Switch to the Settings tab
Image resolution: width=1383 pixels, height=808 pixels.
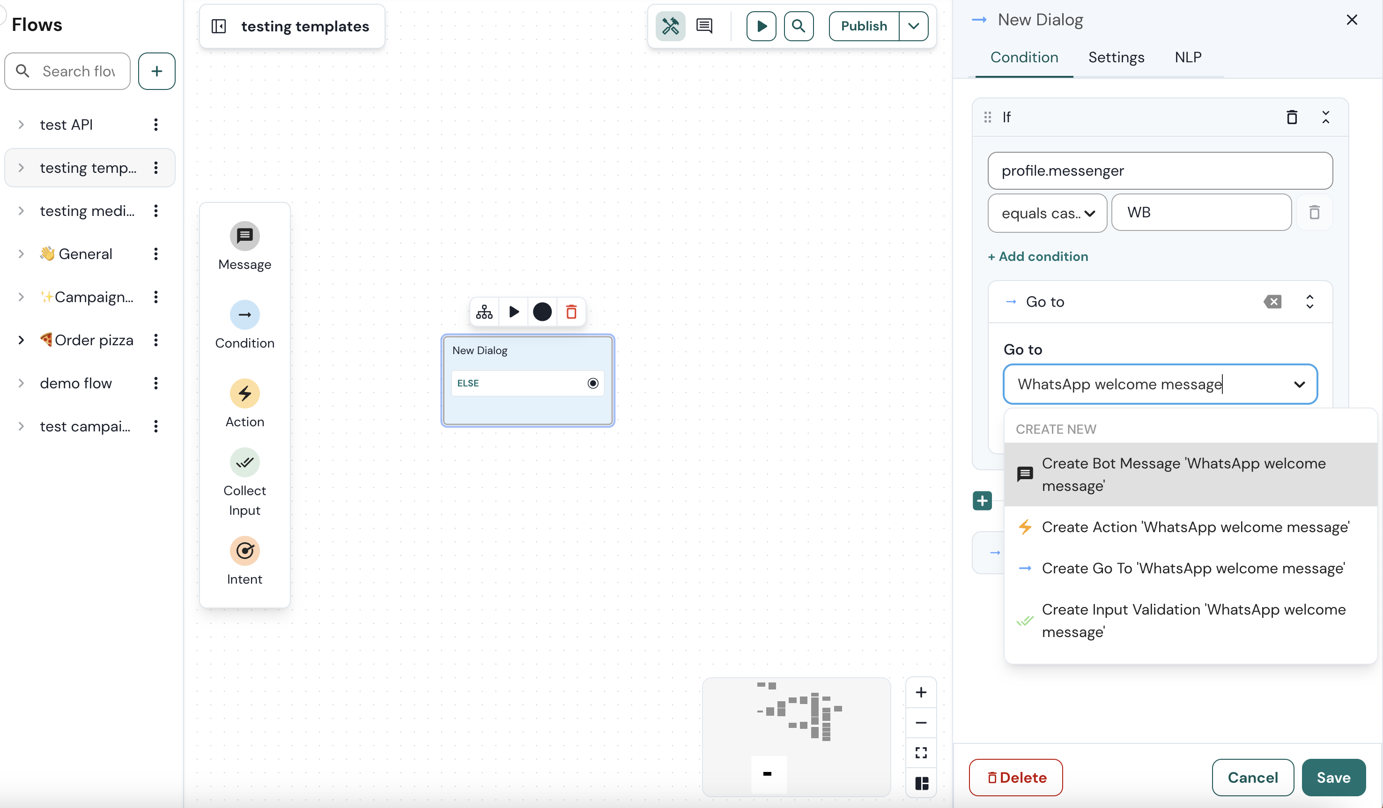pos(1116,57)
